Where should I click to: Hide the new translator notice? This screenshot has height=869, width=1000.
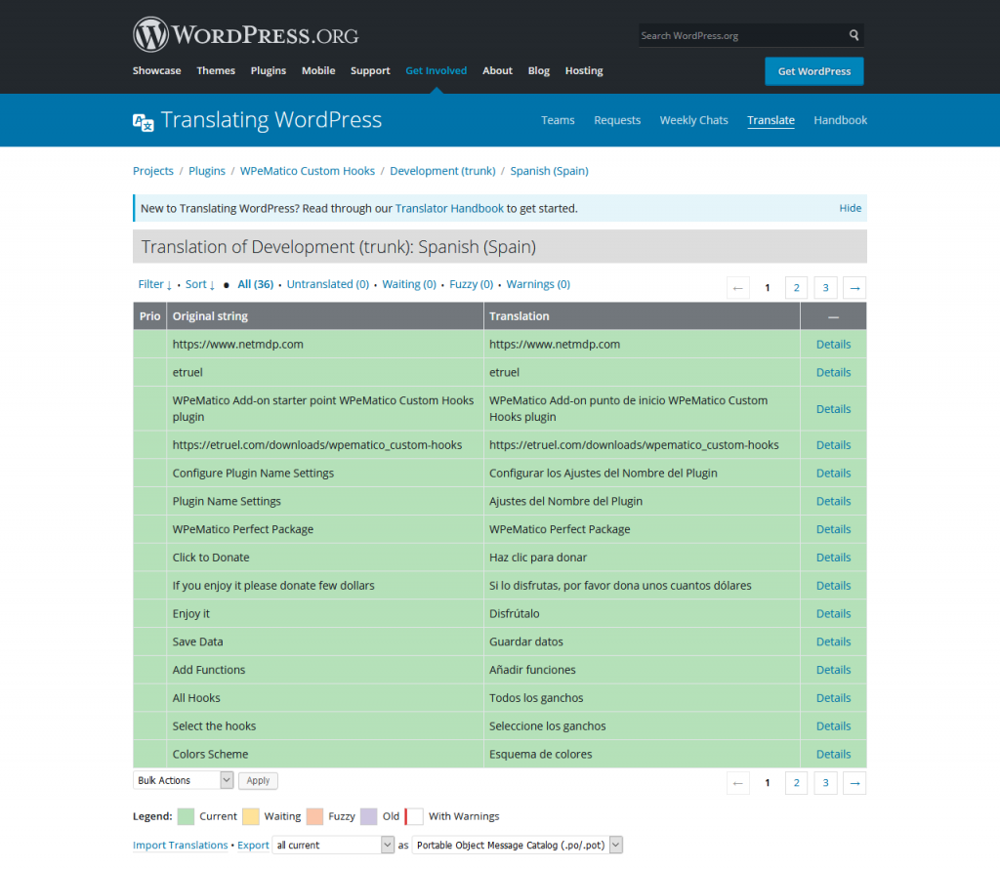point(851,208)
